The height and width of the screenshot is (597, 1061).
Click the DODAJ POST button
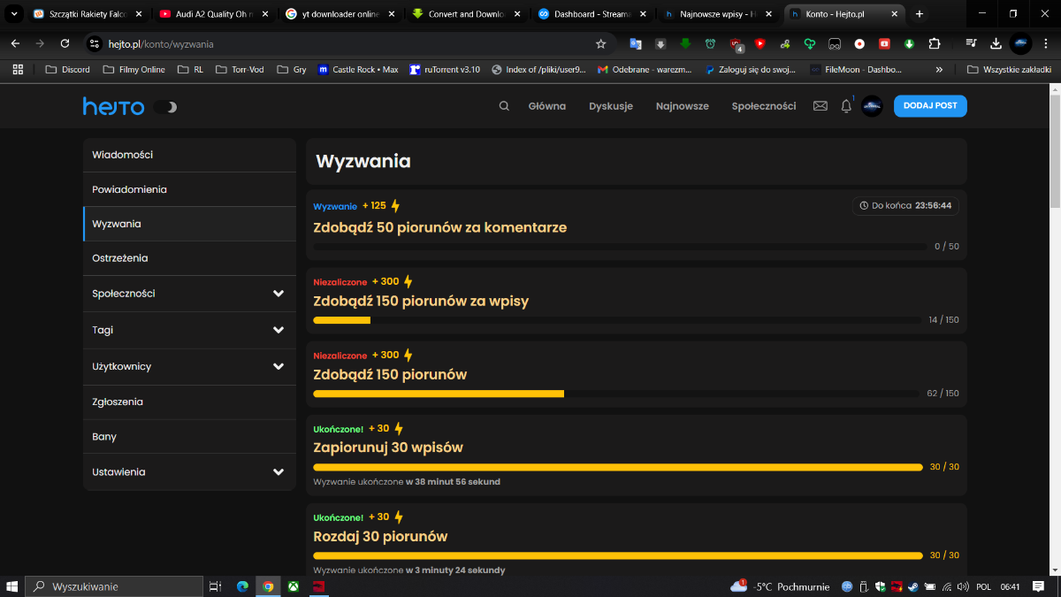930,106
